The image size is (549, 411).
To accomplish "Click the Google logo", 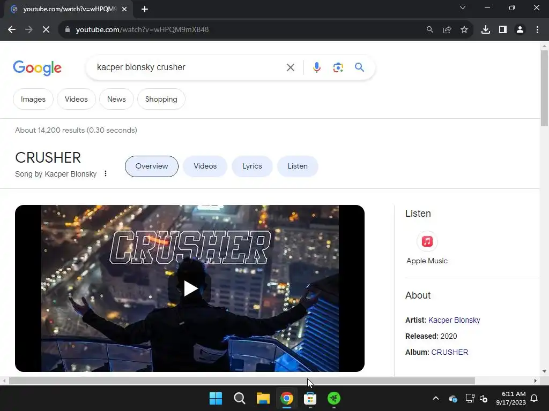I will (37, 68).
